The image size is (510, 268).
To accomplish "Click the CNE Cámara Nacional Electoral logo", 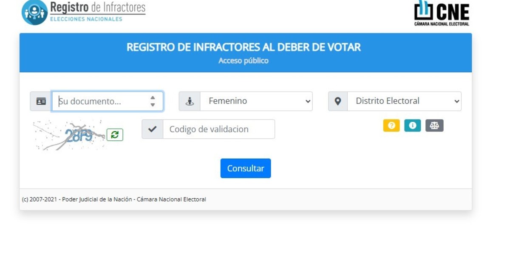I will coord(442,13).
